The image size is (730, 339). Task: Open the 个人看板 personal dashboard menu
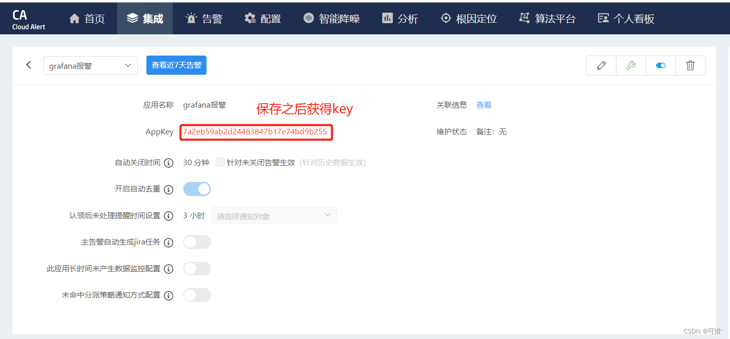pos(626,19)
